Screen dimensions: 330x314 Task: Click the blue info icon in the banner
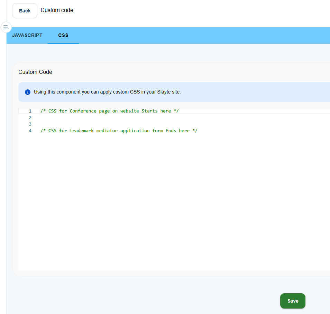pos(28,92)
